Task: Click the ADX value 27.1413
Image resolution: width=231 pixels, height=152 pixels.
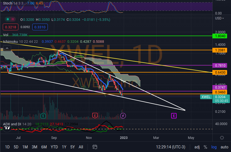Action: (56, 124)
